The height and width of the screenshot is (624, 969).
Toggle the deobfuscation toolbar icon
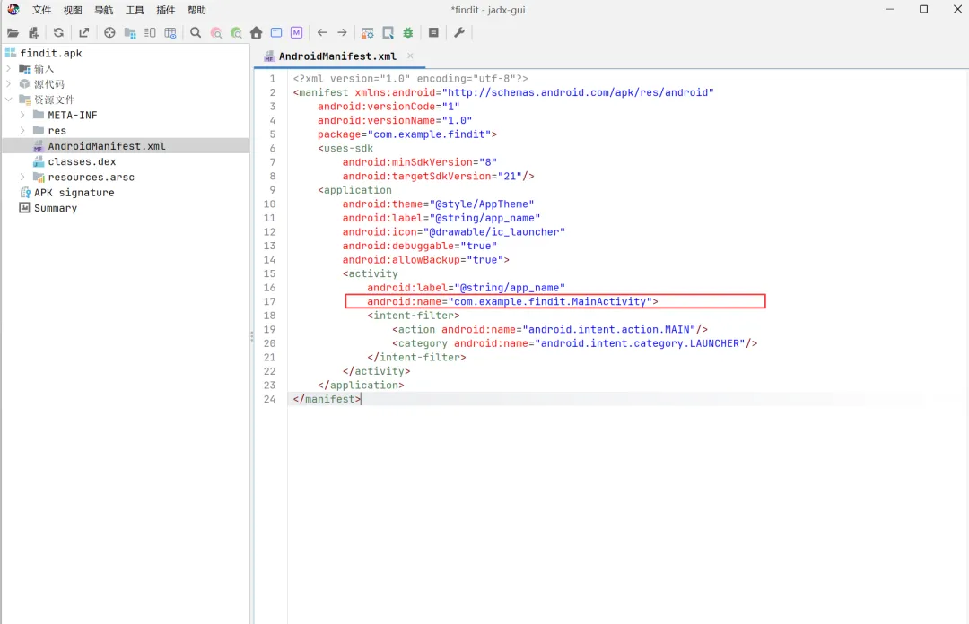coord(368,33)
